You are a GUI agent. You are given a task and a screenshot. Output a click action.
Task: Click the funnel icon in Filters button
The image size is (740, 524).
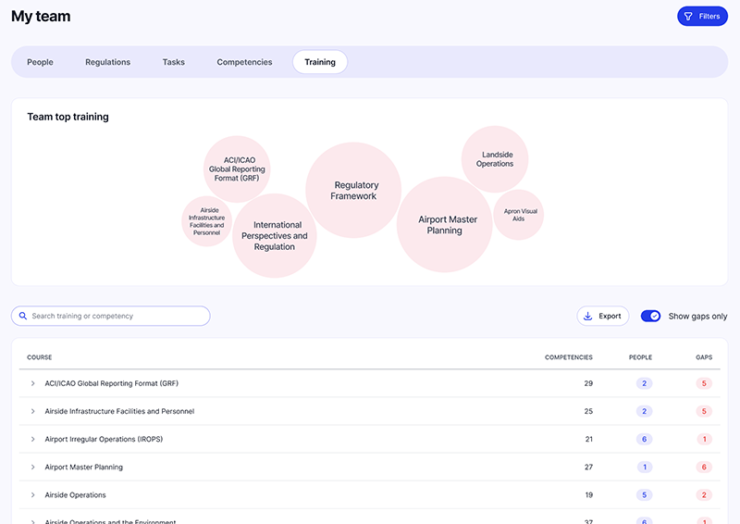pos(688,17)
